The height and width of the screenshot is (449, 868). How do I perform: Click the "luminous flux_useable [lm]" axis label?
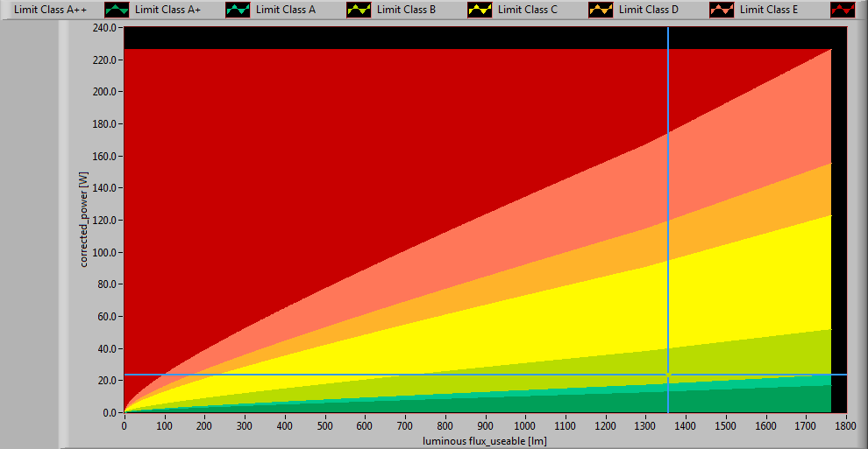(x=484, y=440)
